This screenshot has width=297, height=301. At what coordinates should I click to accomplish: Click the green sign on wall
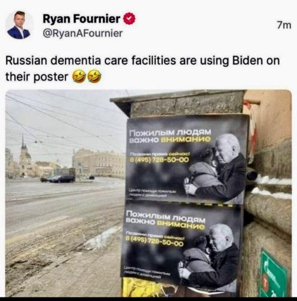click(x=274, y=275)
